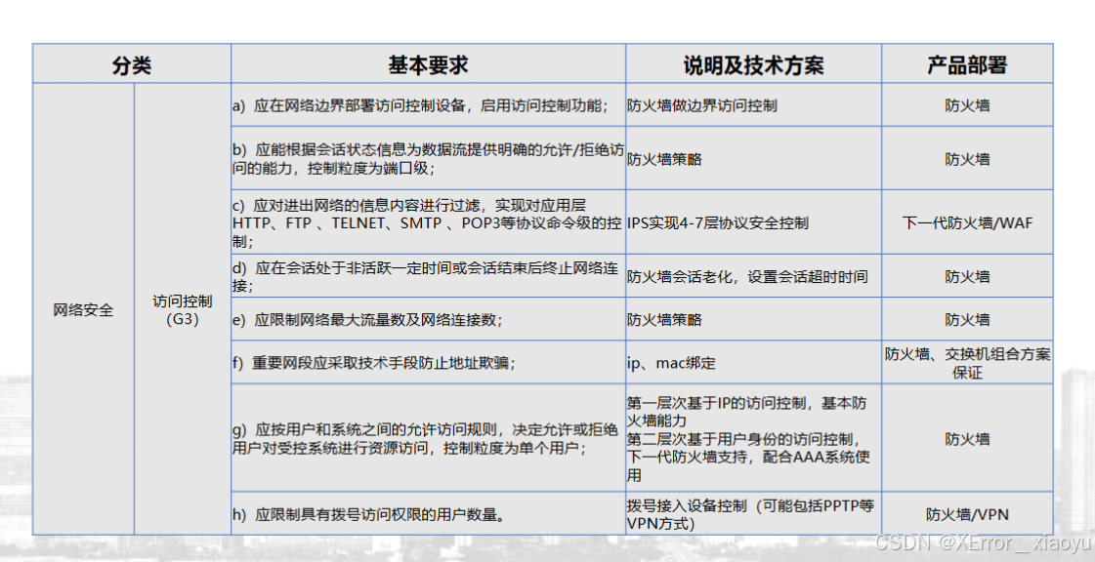
Task: Select the 第一层次基于IP的访问控制 description cell
Action: point(753,438)
